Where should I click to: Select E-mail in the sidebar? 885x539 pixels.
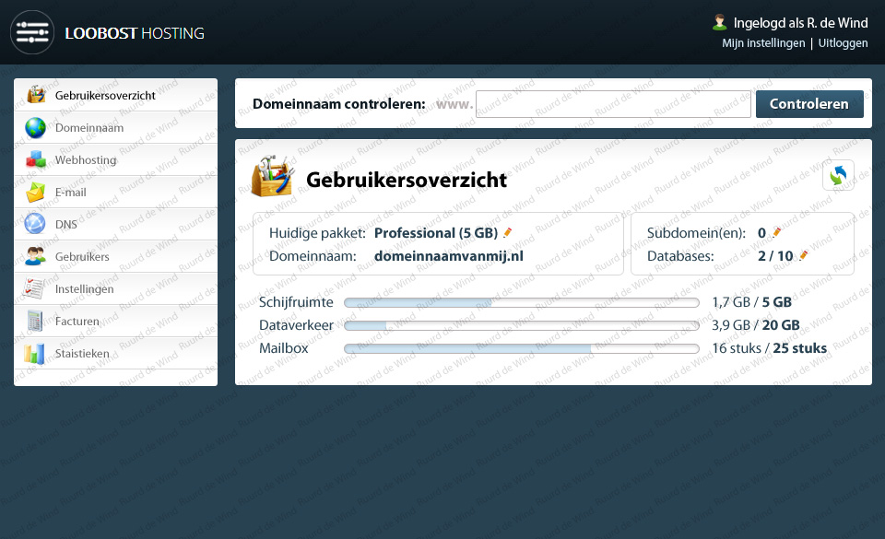tap(116, 192)
